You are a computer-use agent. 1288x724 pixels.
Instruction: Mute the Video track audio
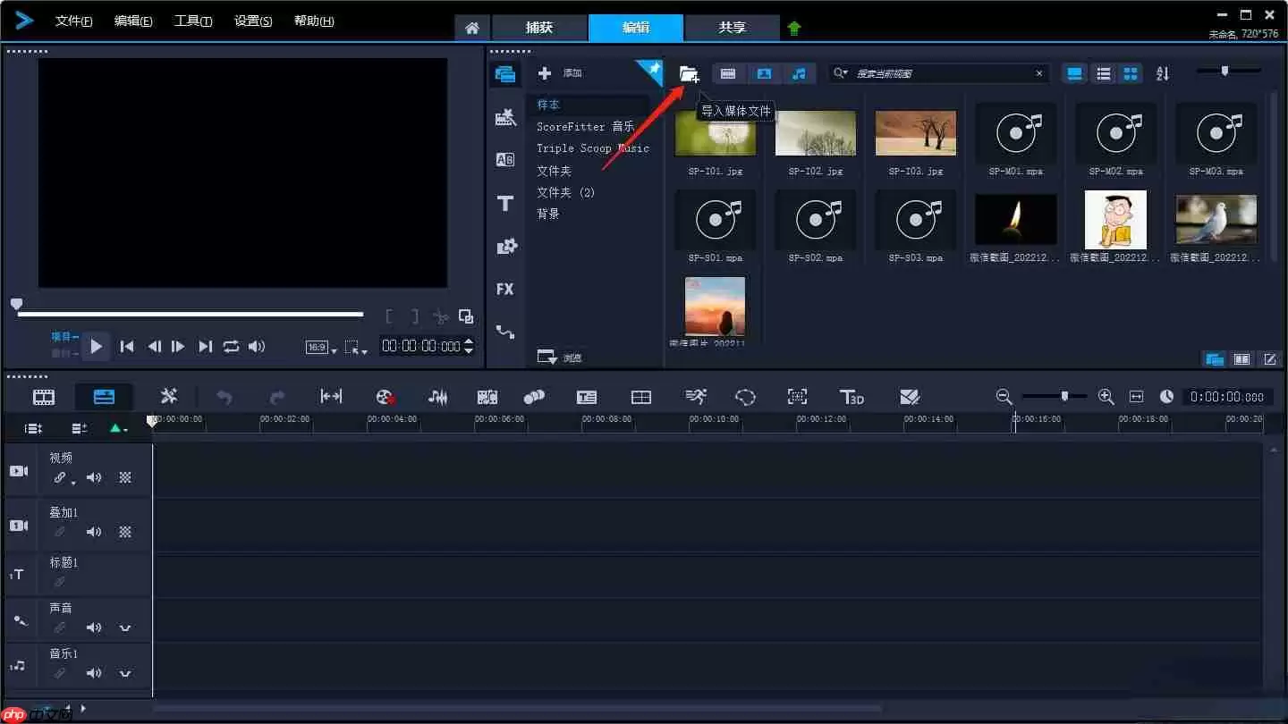(94, 477)
